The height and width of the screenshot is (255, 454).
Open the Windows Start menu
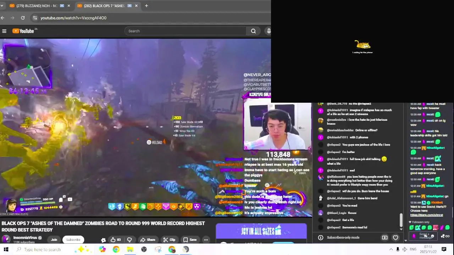6,249
